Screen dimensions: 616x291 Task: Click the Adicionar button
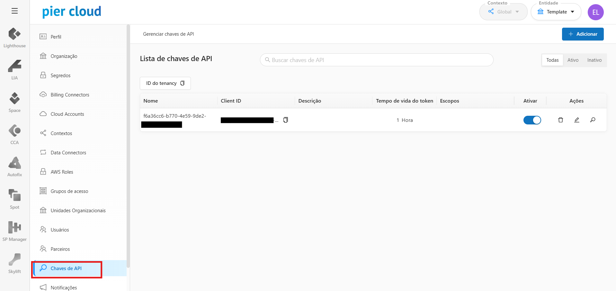(583, 34)
